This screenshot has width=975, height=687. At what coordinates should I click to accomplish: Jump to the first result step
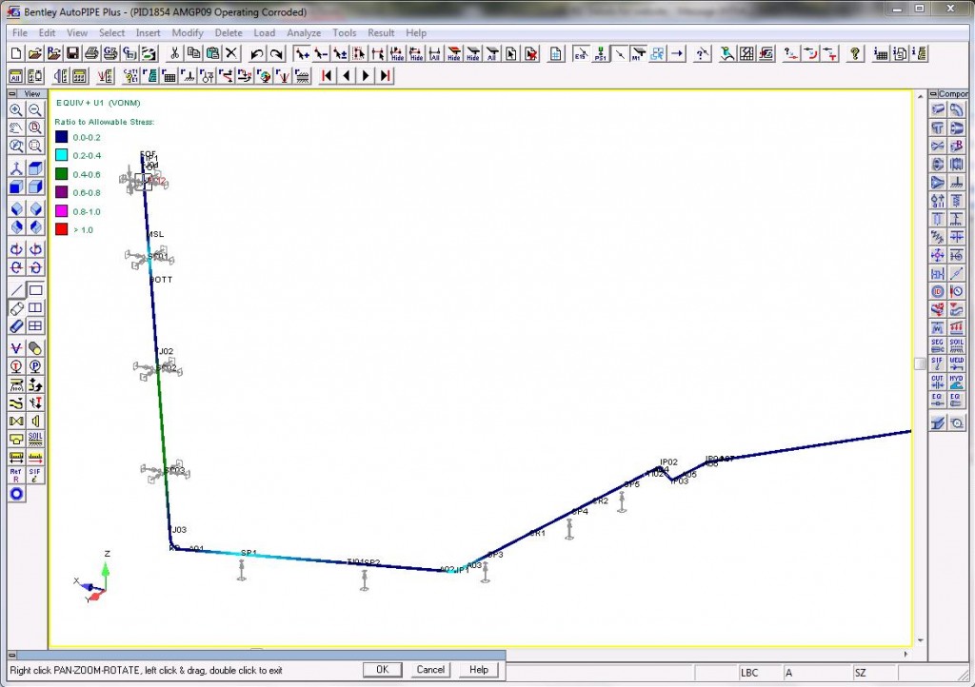327,76
